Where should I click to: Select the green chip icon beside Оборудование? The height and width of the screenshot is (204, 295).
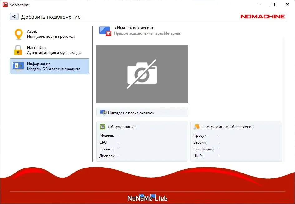coord(103,127)
